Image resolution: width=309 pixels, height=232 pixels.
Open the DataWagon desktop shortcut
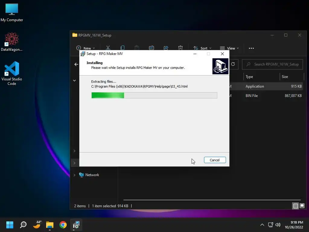pos(12,42)
